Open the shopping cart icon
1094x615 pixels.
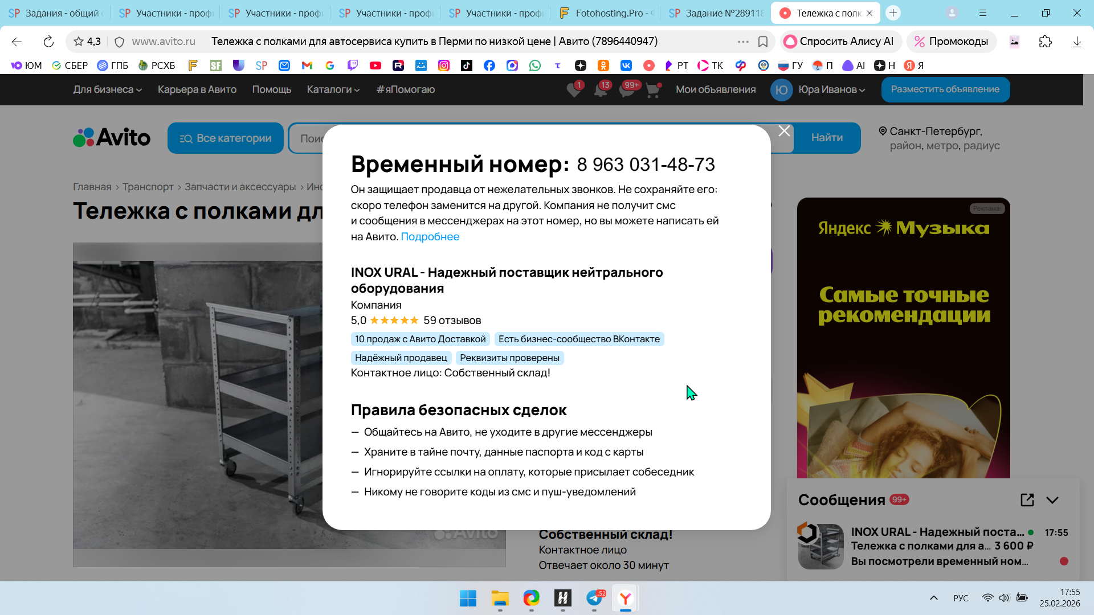pyautogui.click(x=653, y=90)
